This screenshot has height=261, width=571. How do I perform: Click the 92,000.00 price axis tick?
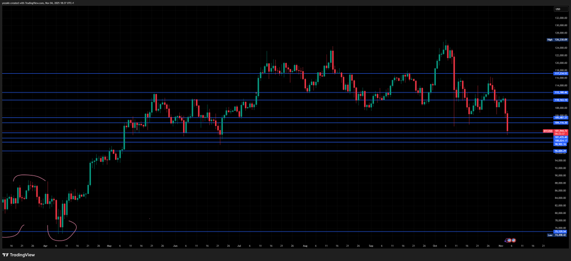pyautogui.click(x=561, y=168)
